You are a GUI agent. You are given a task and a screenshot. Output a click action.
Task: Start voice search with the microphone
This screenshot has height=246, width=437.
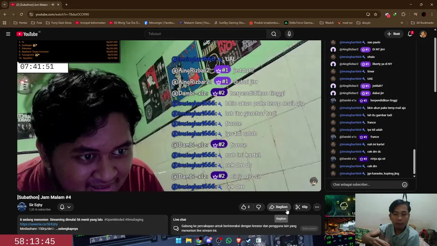pos(289,34)
